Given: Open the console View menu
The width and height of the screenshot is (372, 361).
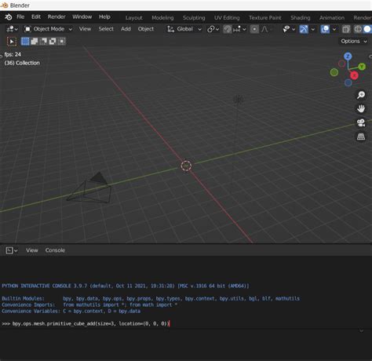Looking at the screenshot, I should point(31,250).
